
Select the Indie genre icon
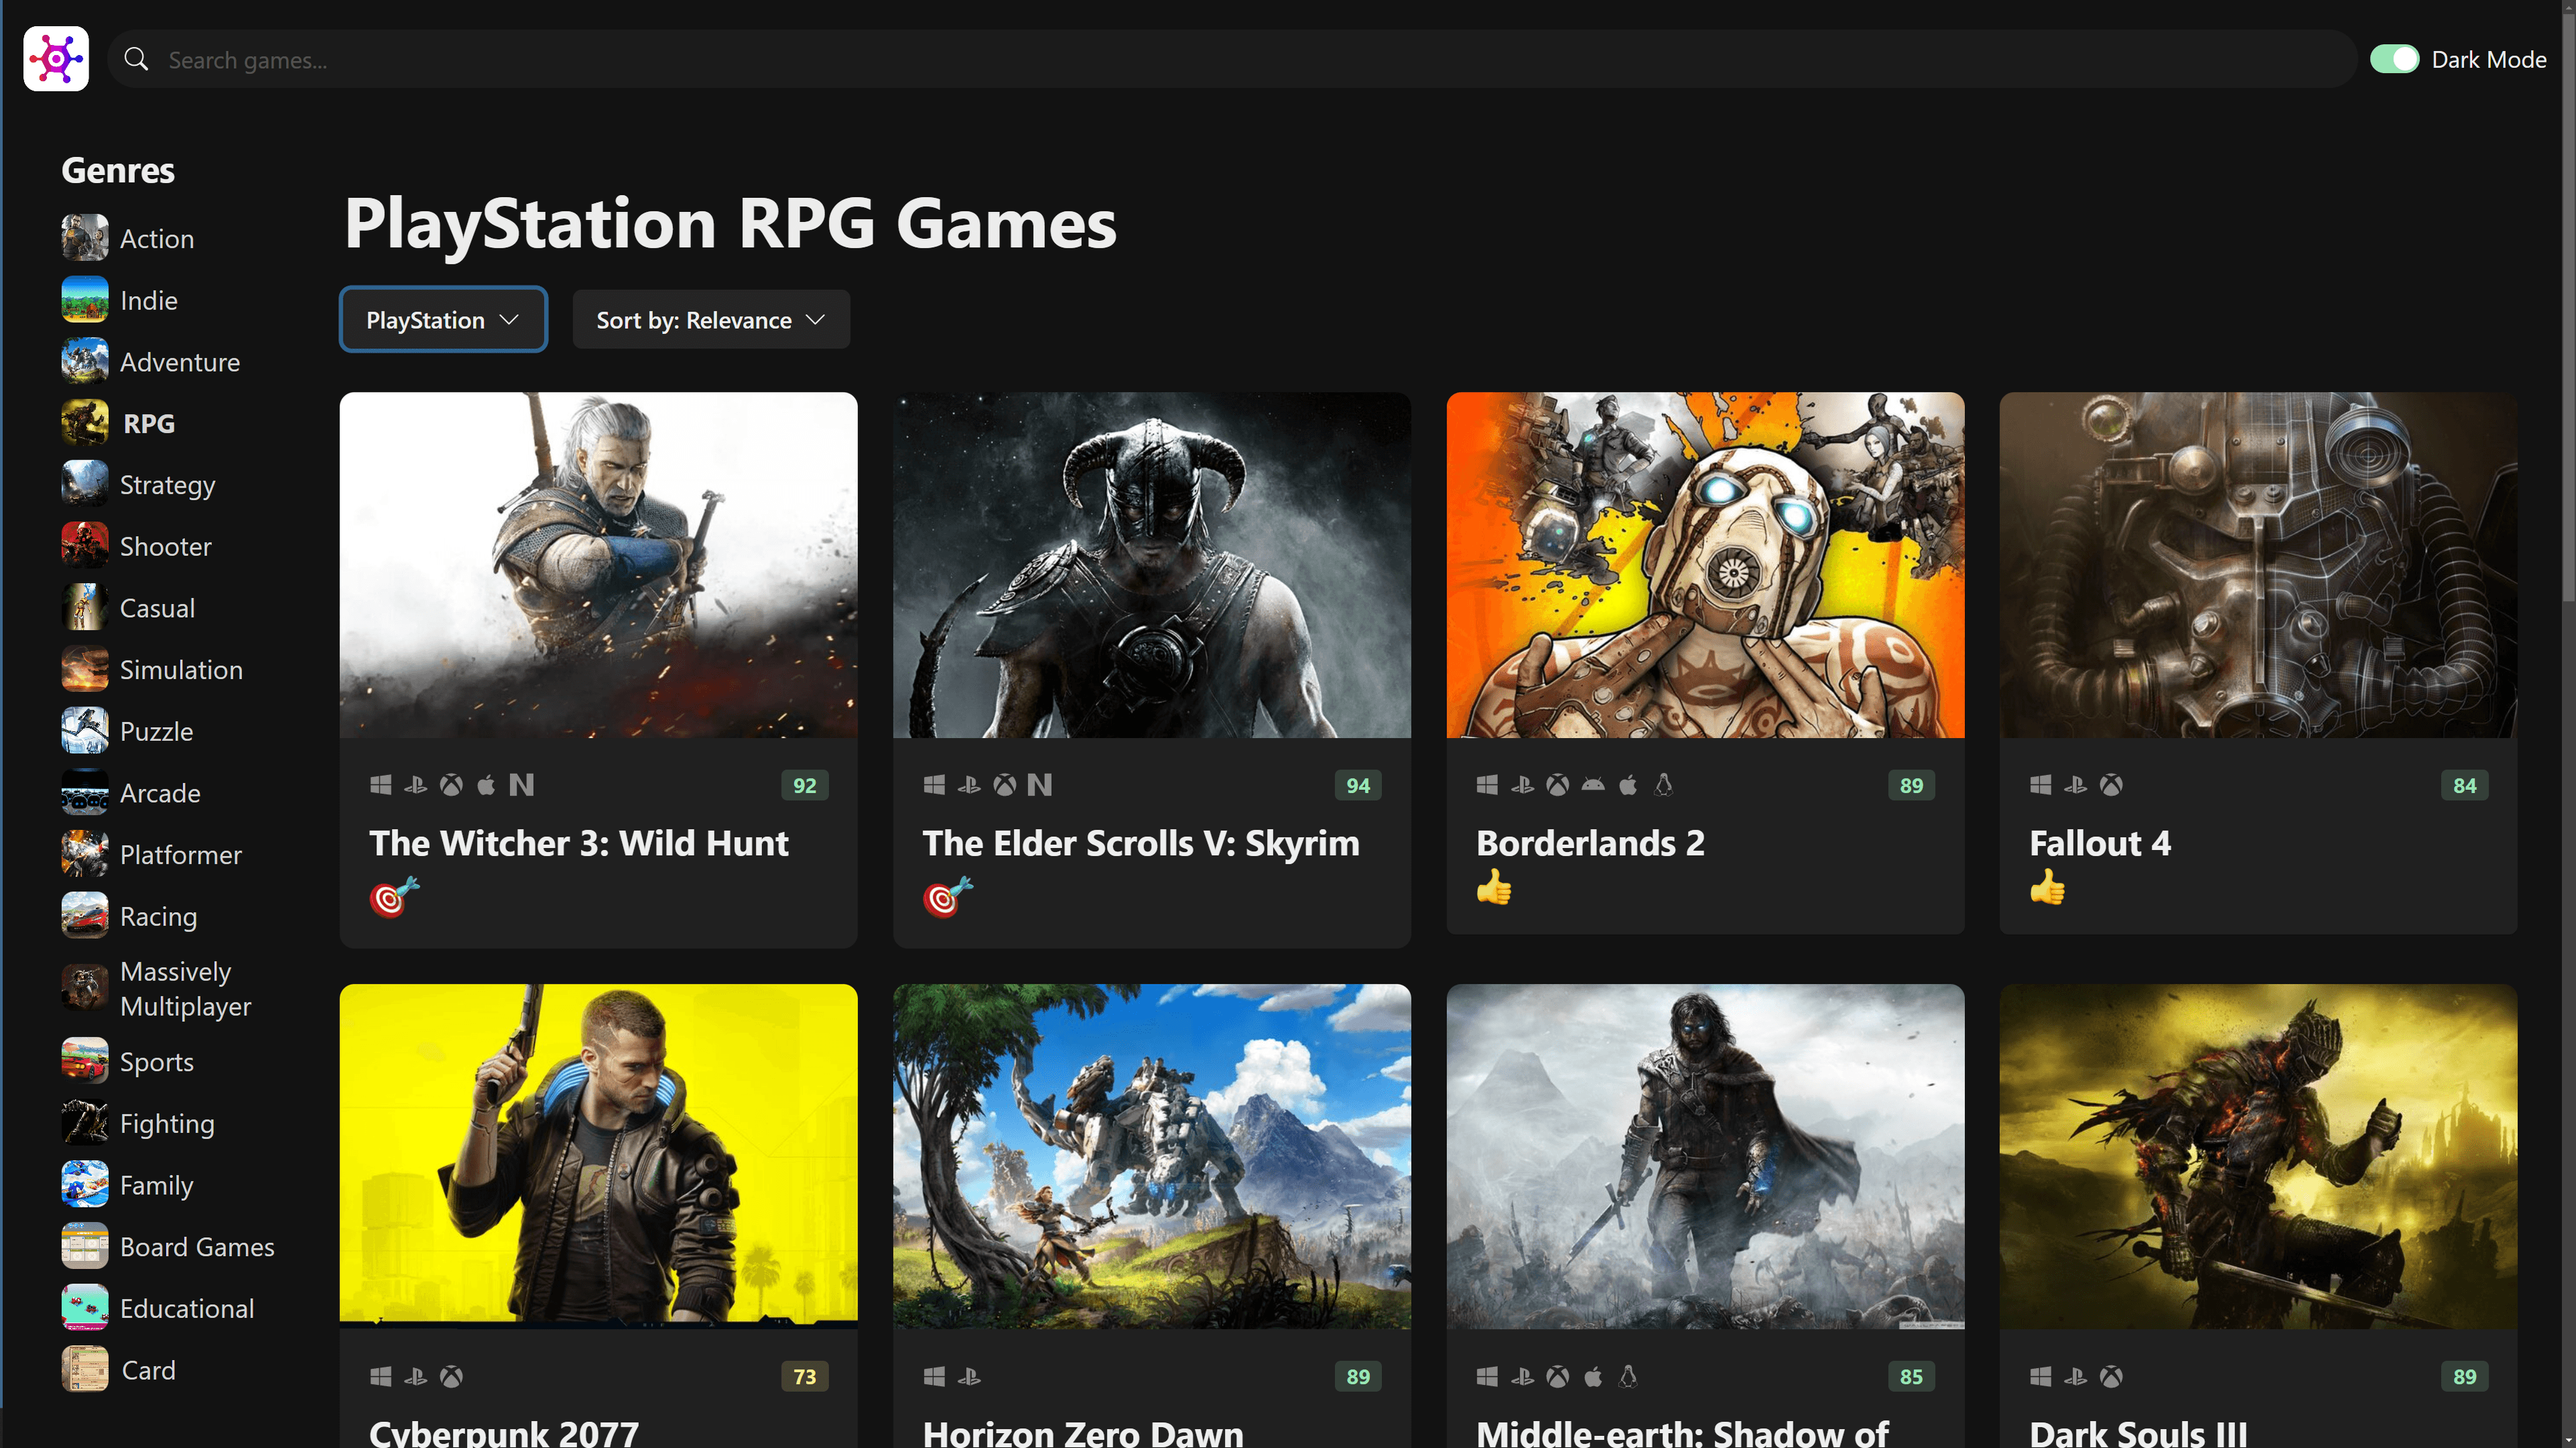pos(85,300)
